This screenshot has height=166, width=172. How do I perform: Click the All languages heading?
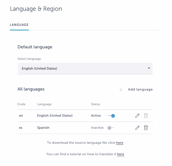coord(31,89)
